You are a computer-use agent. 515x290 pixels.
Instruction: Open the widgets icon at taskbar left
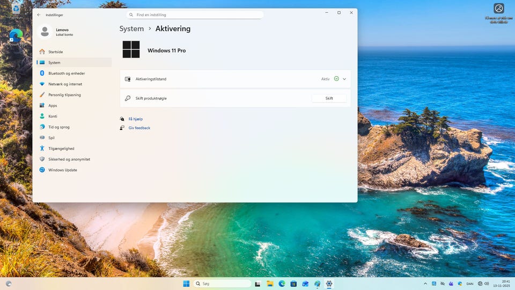pyautogui.click(x=9, y=284)
